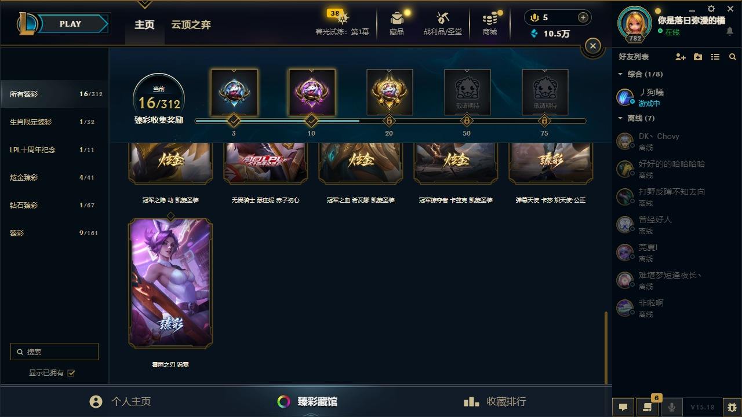Search the friends list magnifier icon
The image size is (742, 417).
(x=733, y=57)
